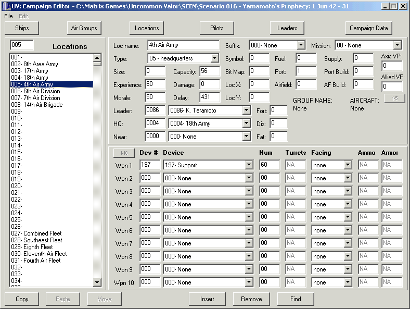Click the 1-5 aircraft page button
410x309 pixels.
coord(394,98)
